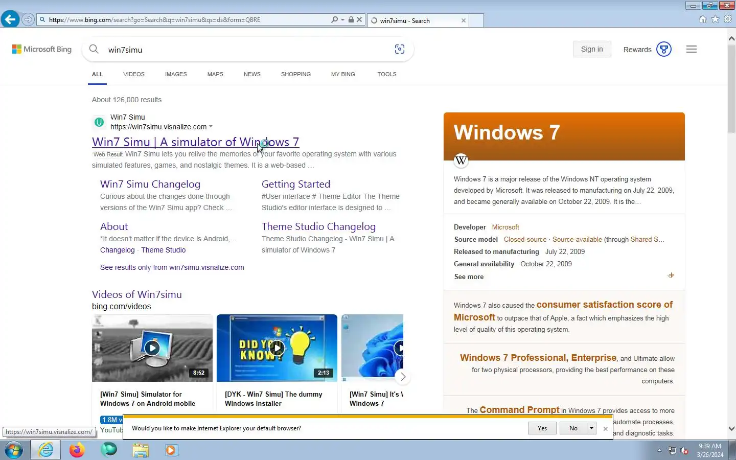This screenshot has width=736, height=460.
Task: Switch to the SHOPPING tab
Action: (x=296, y=74)
